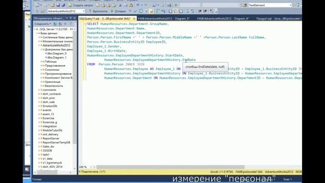The height and width of the screenshot is (183, 325).
Task: Open the Object Explorer window position dropdown
Action: point(67,18)
